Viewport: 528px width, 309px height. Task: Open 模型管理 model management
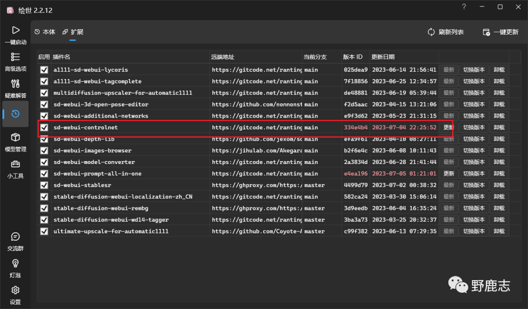(x=16, y=142)
